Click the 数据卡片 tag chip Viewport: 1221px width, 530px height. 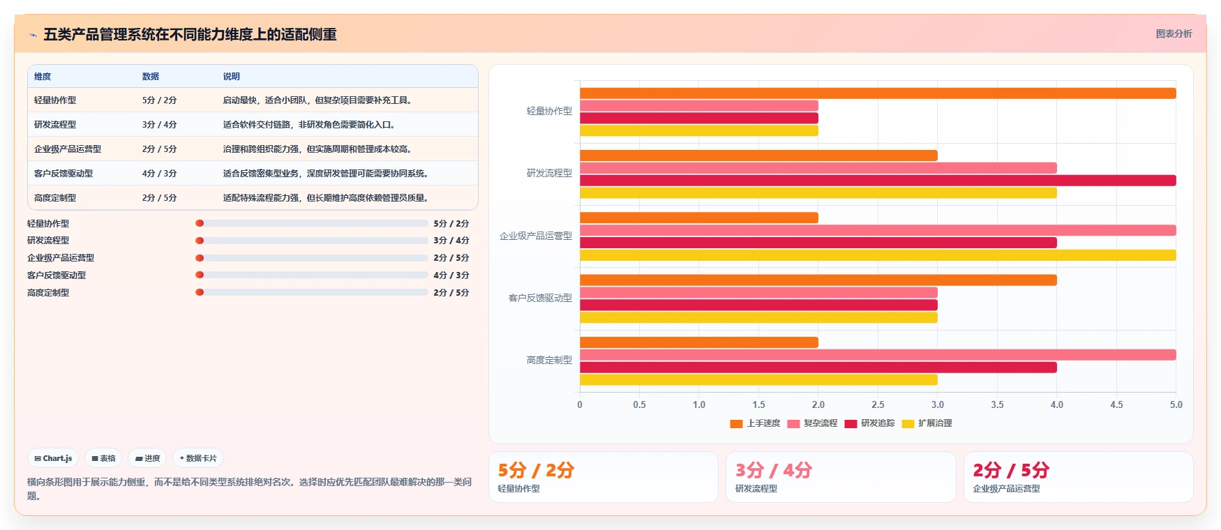[x=198, y=458]
